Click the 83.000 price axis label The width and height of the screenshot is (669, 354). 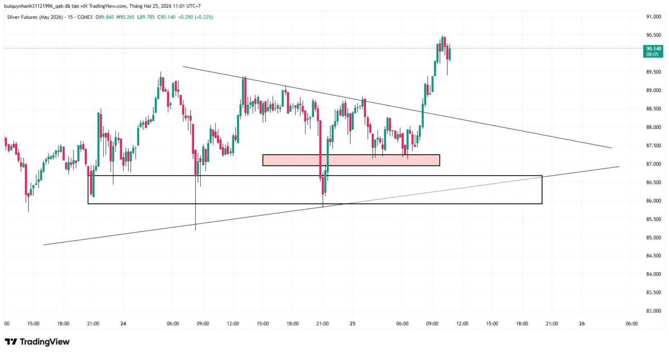[653, 311]
